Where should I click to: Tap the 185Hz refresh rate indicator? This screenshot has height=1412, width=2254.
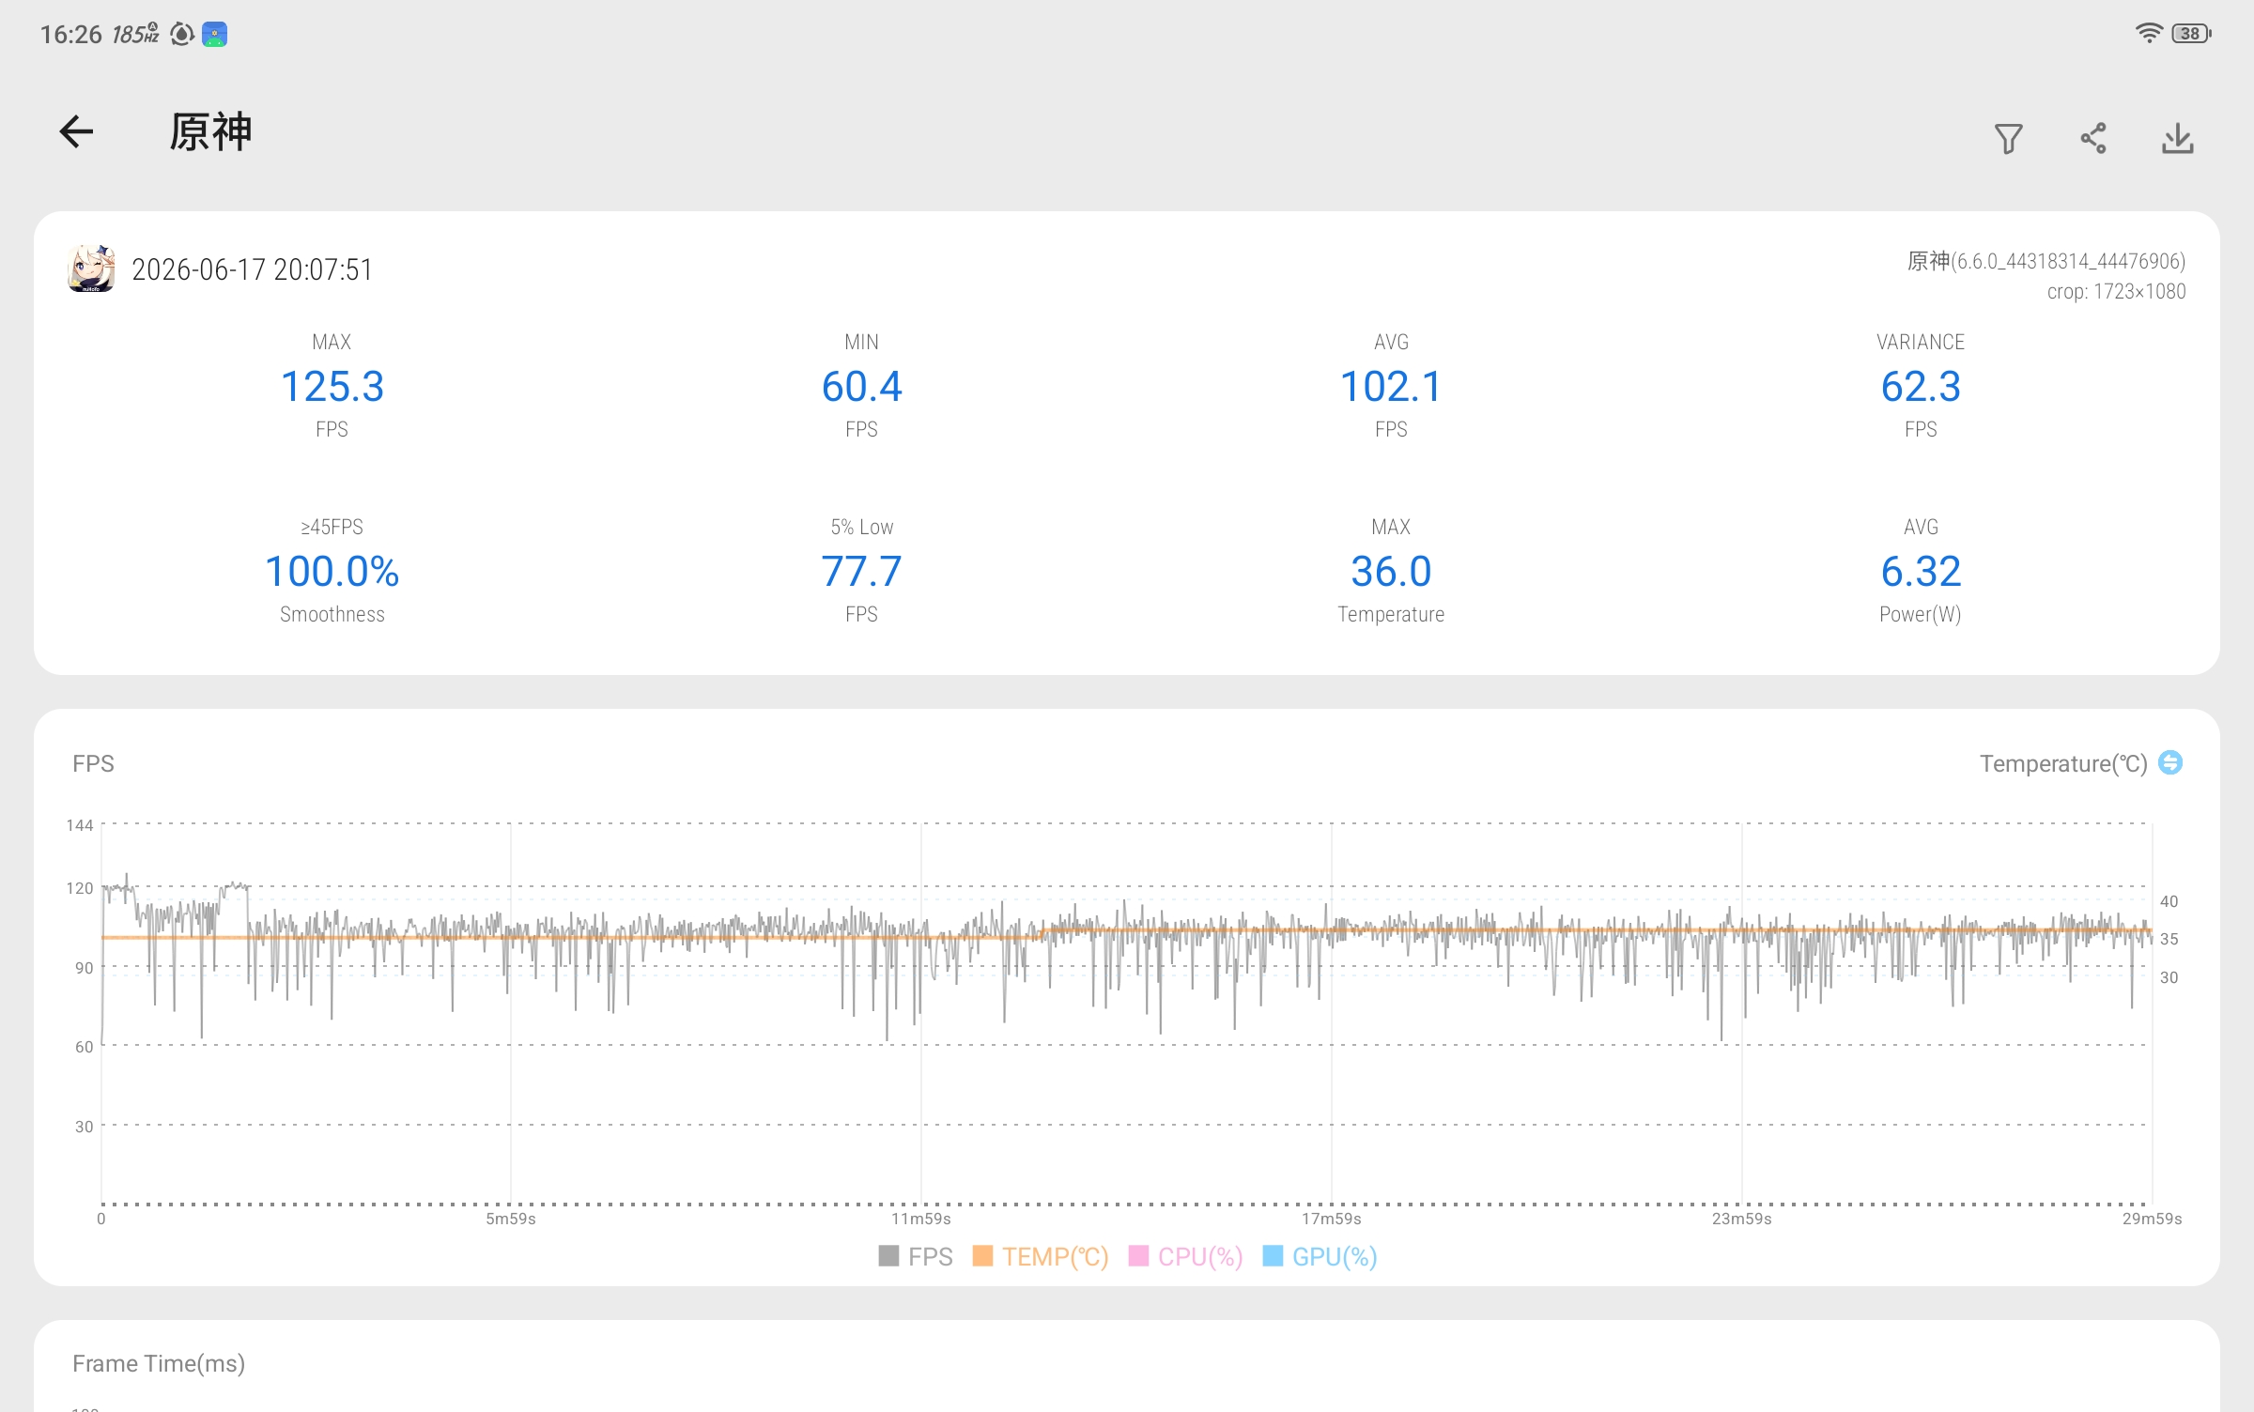(135, 35)
